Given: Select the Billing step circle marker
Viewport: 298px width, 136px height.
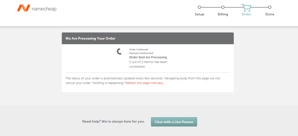Looking at the screenshot, I should coord(223,7).
